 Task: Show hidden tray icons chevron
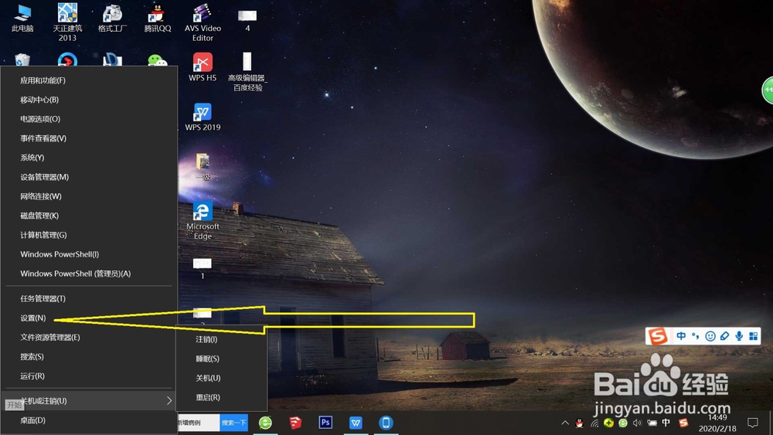click(x=565, y=423)
